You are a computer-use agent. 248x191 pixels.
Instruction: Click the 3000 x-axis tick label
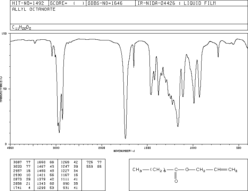pos(56,148)
